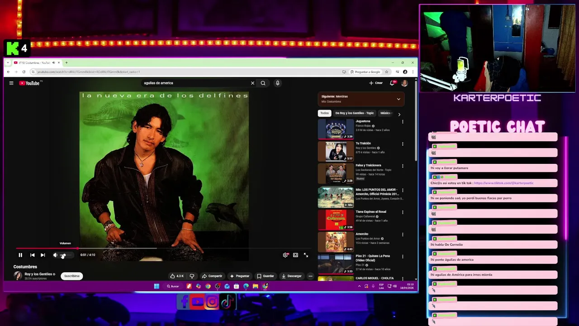
Task: Open options for Piso 21 - Quítate La Pena
Action: 403,257
